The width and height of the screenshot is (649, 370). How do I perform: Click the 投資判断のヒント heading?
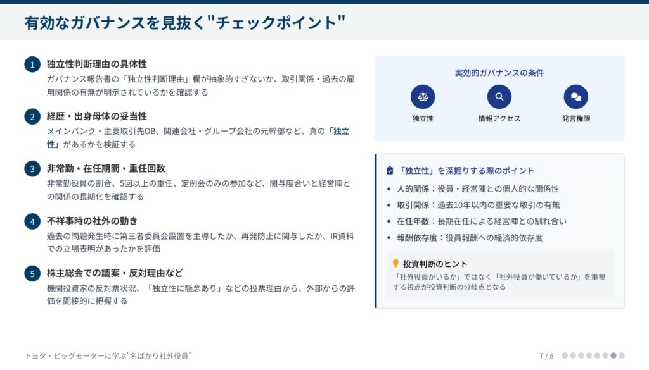coord(435,264)
